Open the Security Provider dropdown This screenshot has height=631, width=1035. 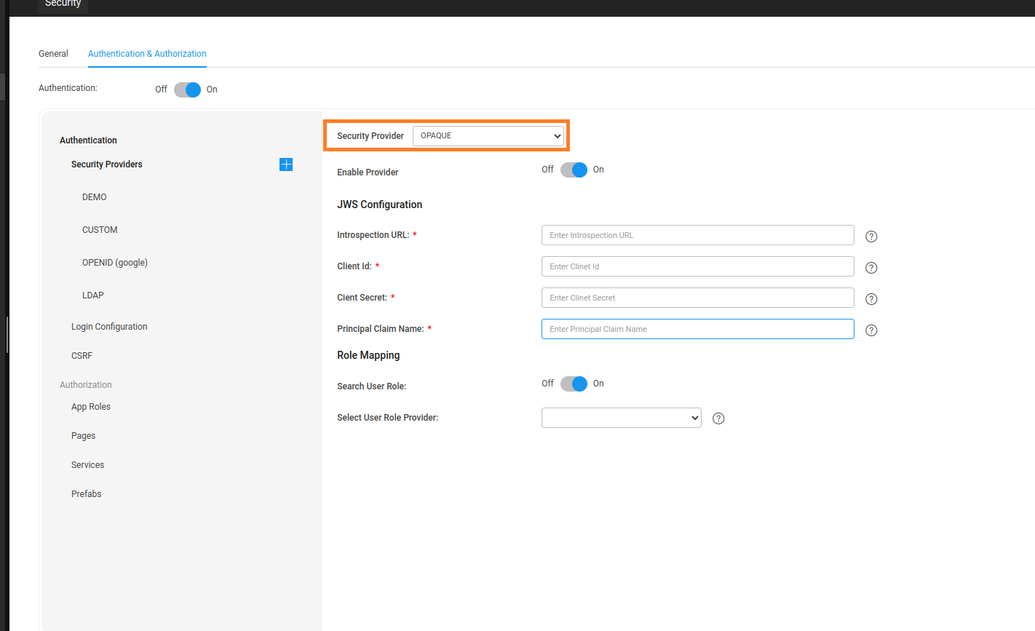[488, 136]
